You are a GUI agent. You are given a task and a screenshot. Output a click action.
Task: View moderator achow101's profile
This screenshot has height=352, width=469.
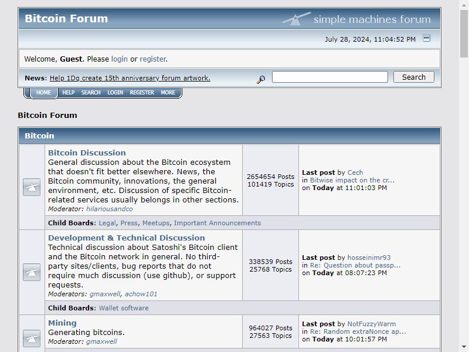[141, 294]
